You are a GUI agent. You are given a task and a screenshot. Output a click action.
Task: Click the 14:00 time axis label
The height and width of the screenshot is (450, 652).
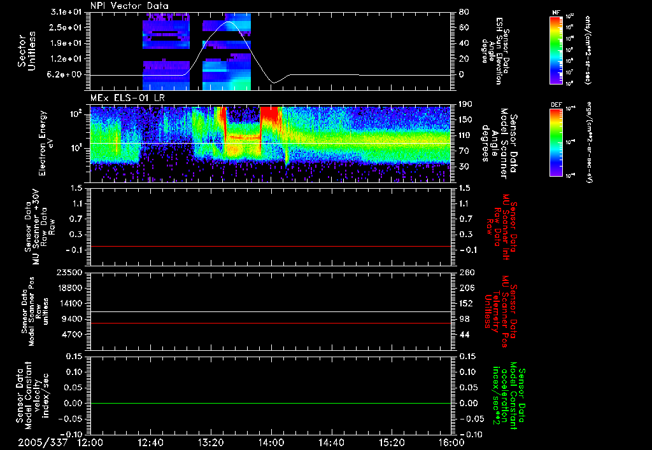point(271,443)
